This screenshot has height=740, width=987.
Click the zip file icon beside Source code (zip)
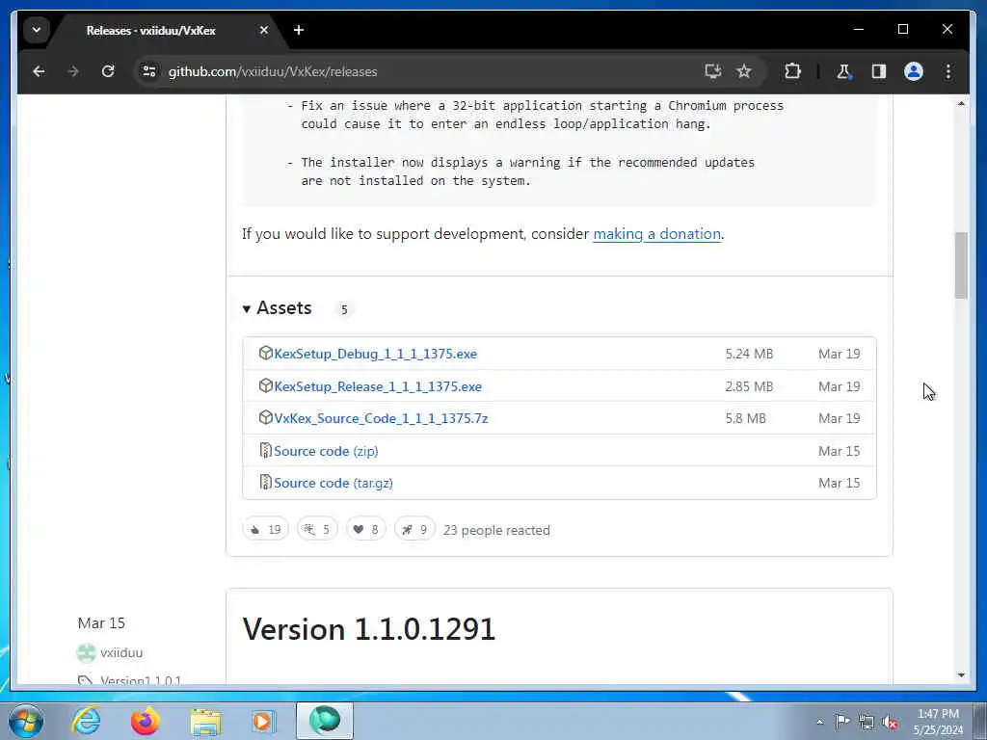tap(266, 451)
